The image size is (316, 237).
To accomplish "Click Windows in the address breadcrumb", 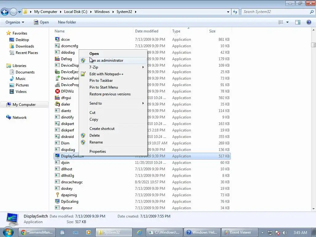I will [102, 12].
